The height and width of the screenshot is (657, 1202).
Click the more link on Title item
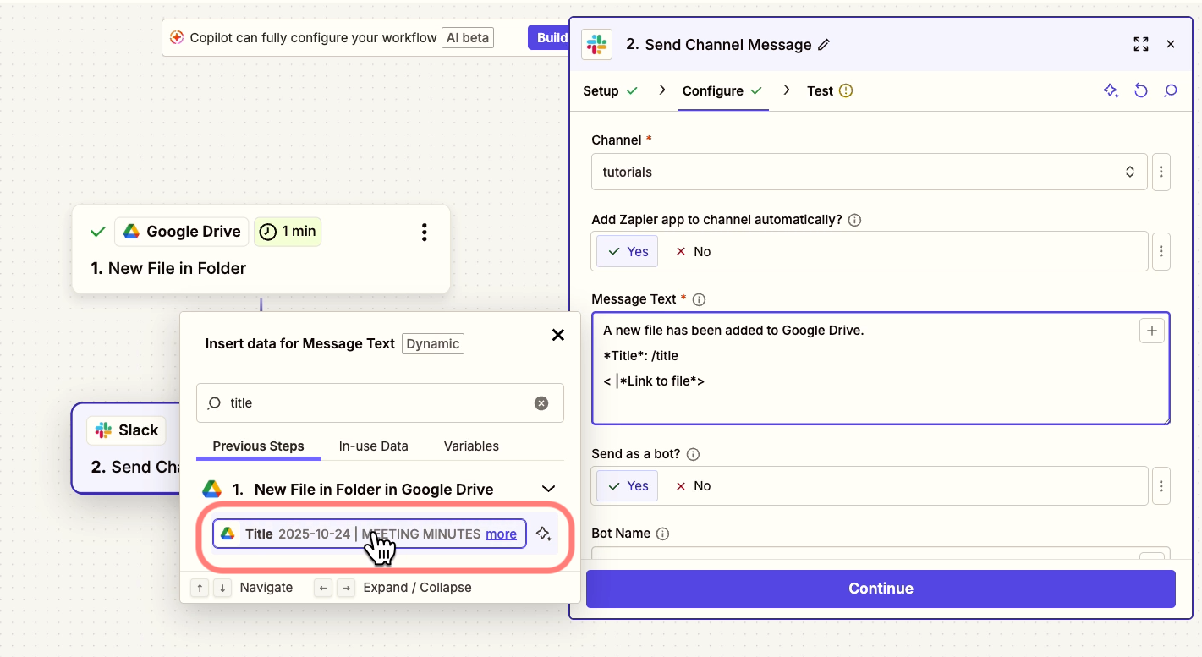coord(501,534)
